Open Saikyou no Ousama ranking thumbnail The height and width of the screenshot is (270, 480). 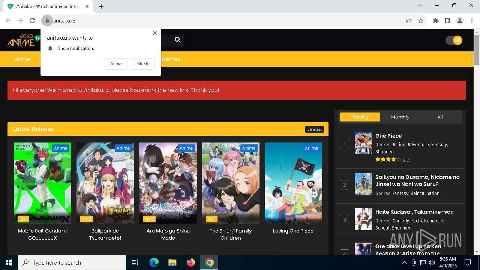point(363,184)
